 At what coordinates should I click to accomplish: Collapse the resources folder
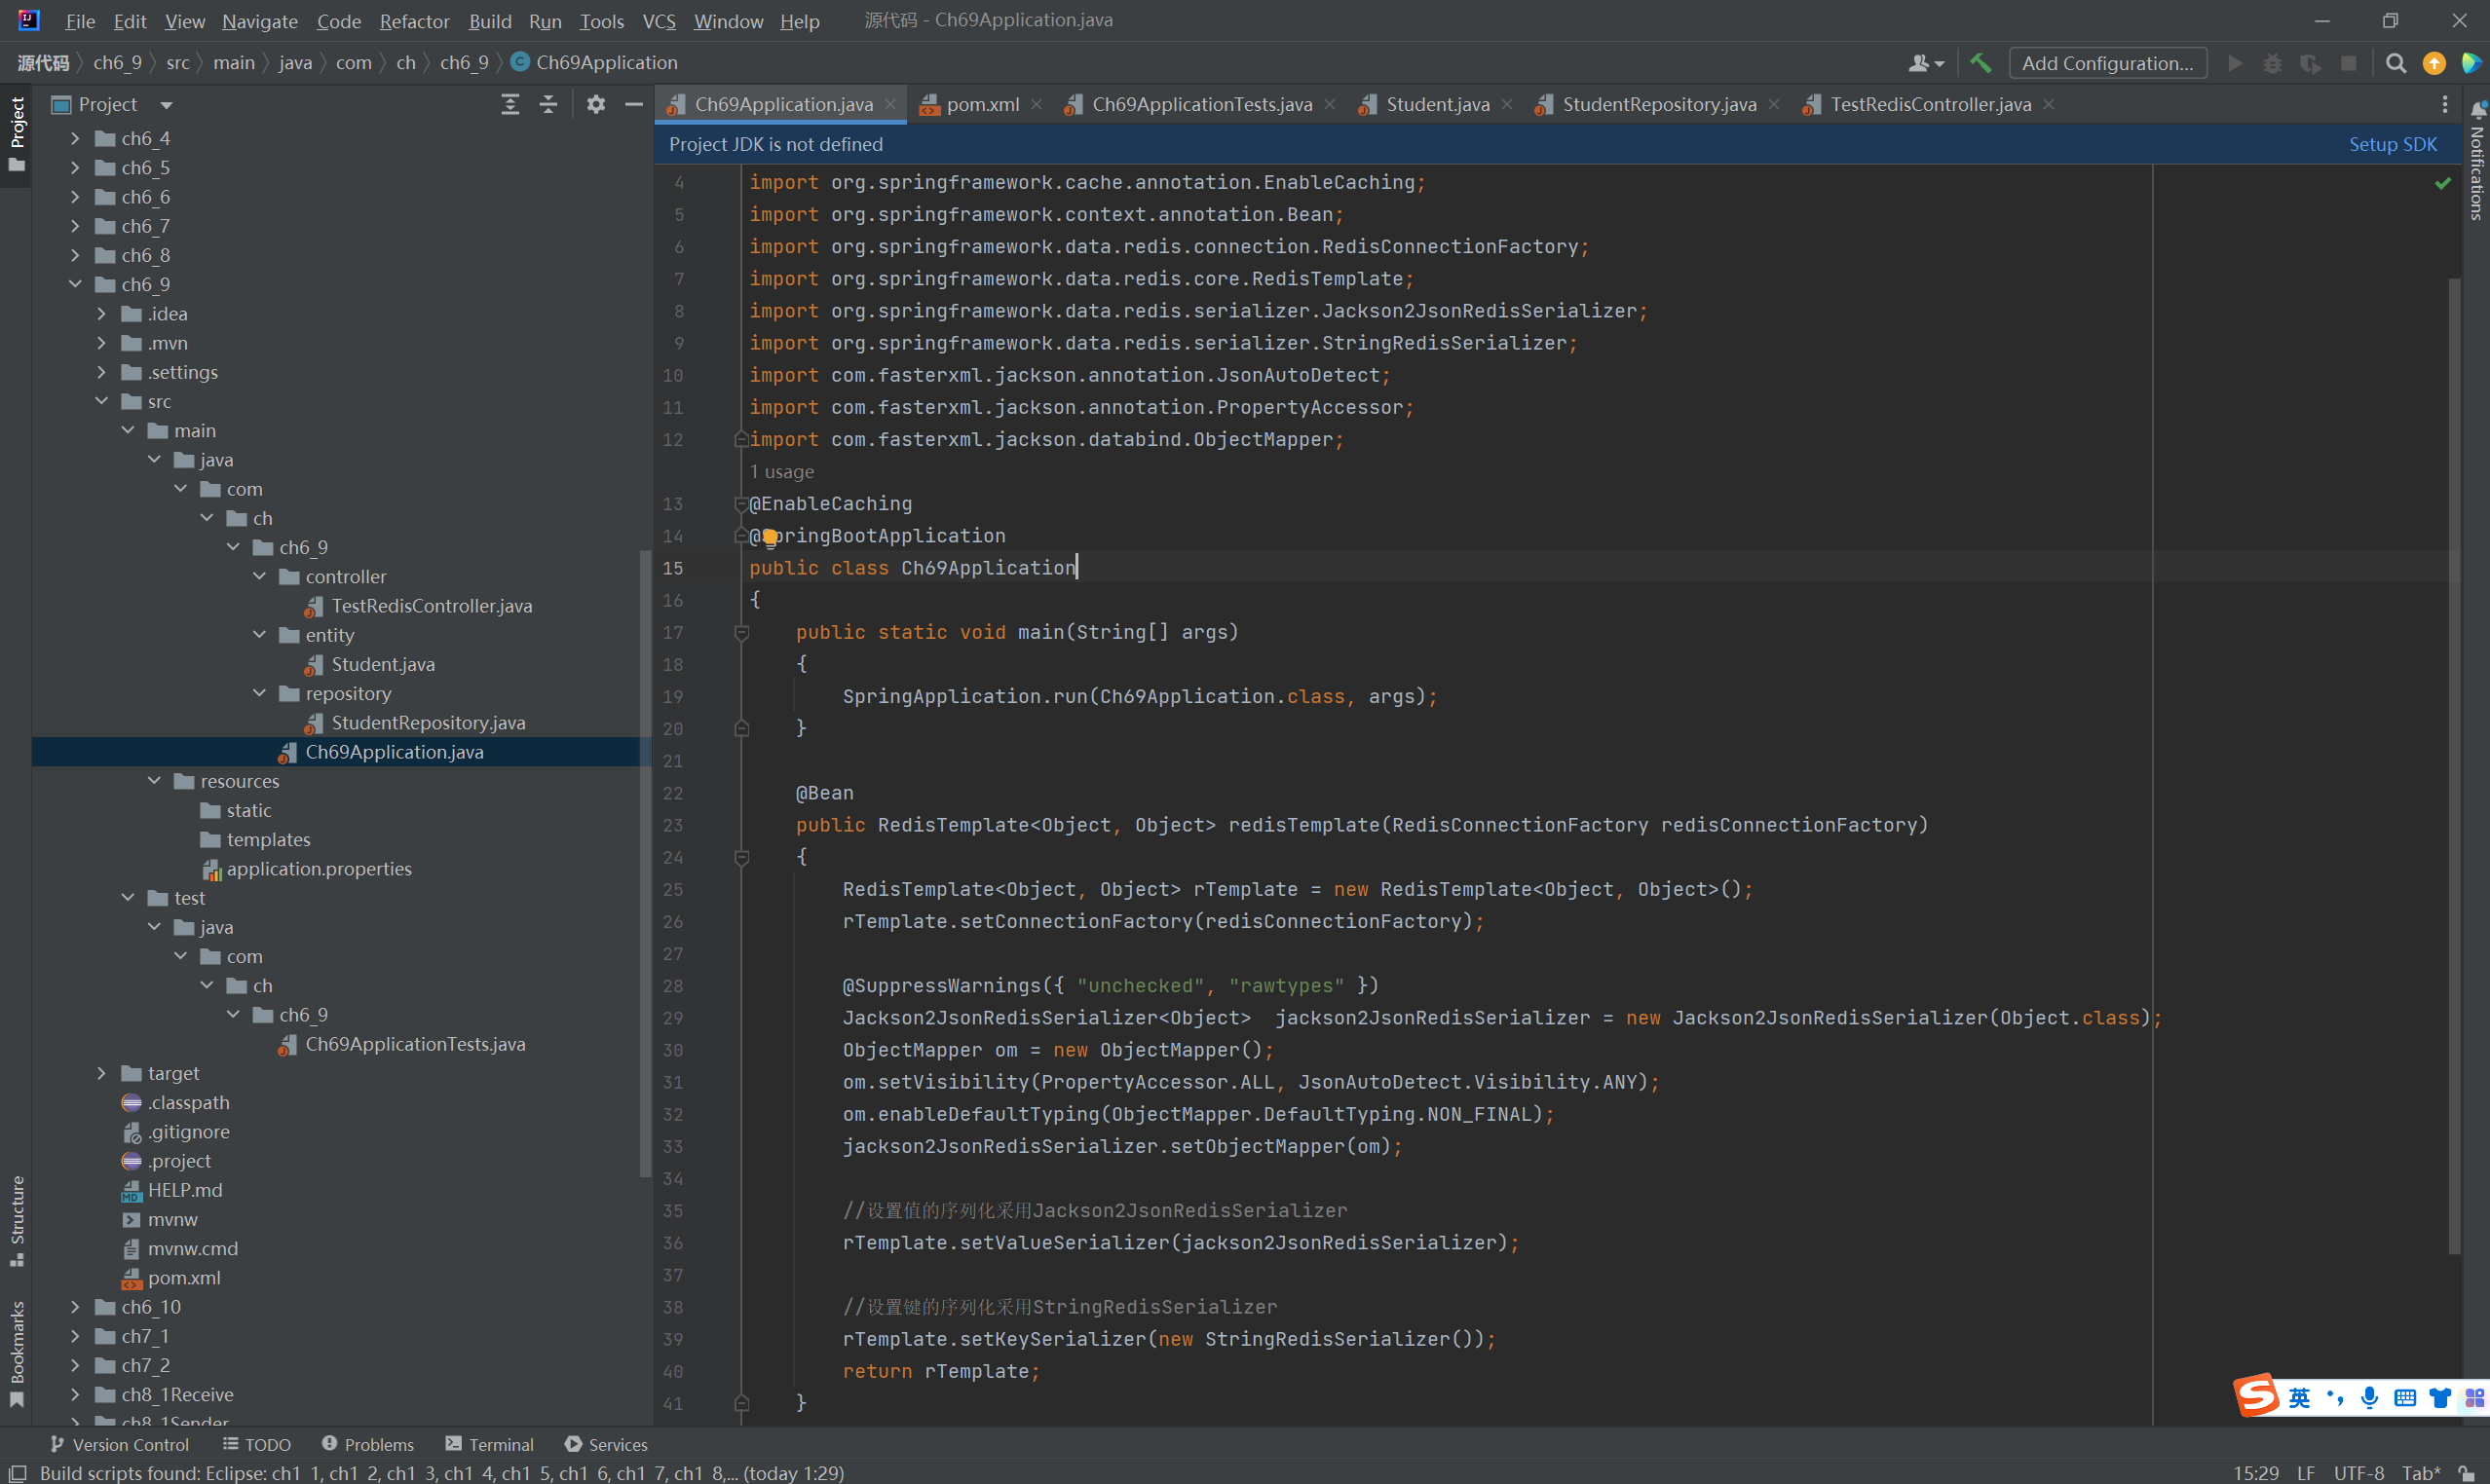[x=154, y=781]
